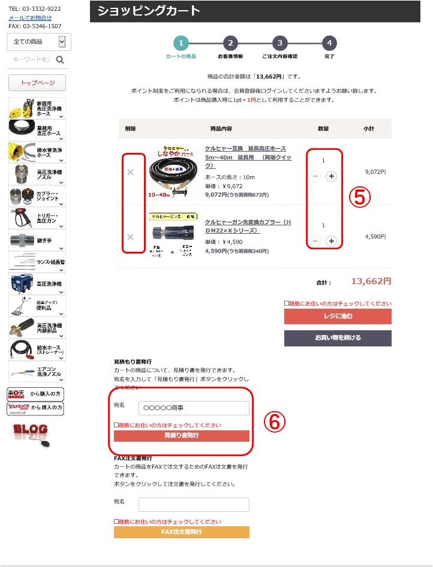Go to トップページ in sidebar

pos(37,83)
